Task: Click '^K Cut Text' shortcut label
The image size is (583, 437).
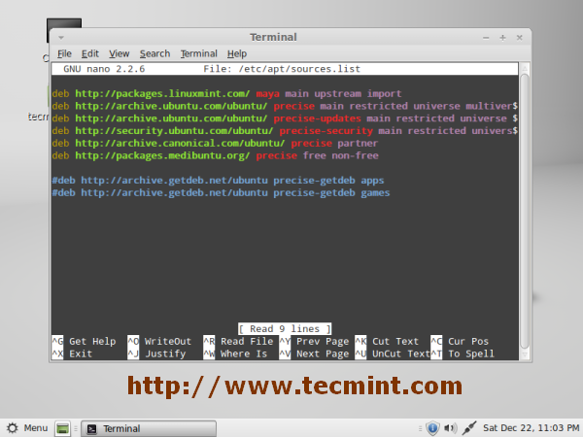Action: 387,342
